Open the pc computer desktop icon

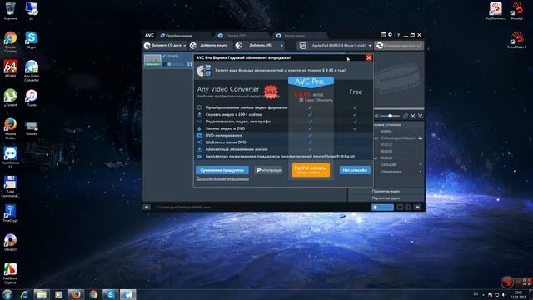[x=32, y=11]
